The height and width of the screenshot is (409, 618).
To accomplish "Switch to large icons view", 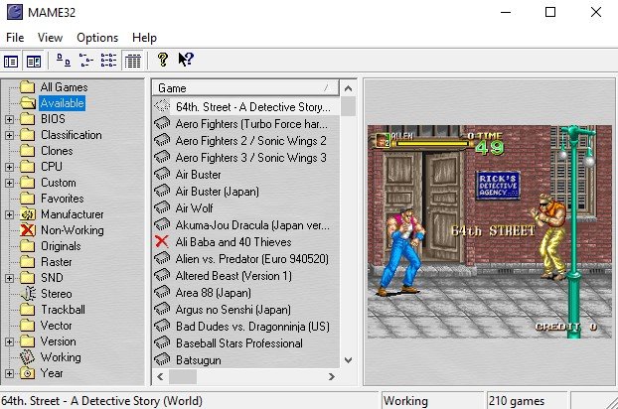I will pyautogui.click(x=63, y=61).
